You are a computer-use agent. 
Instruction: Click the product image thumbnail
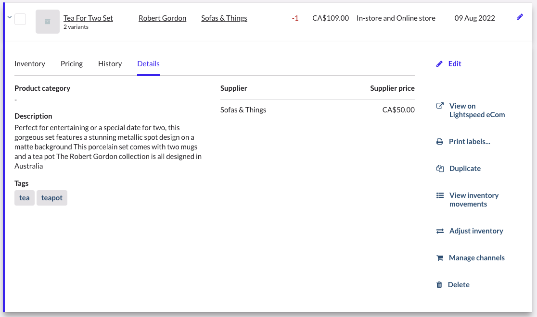(48, 22)
